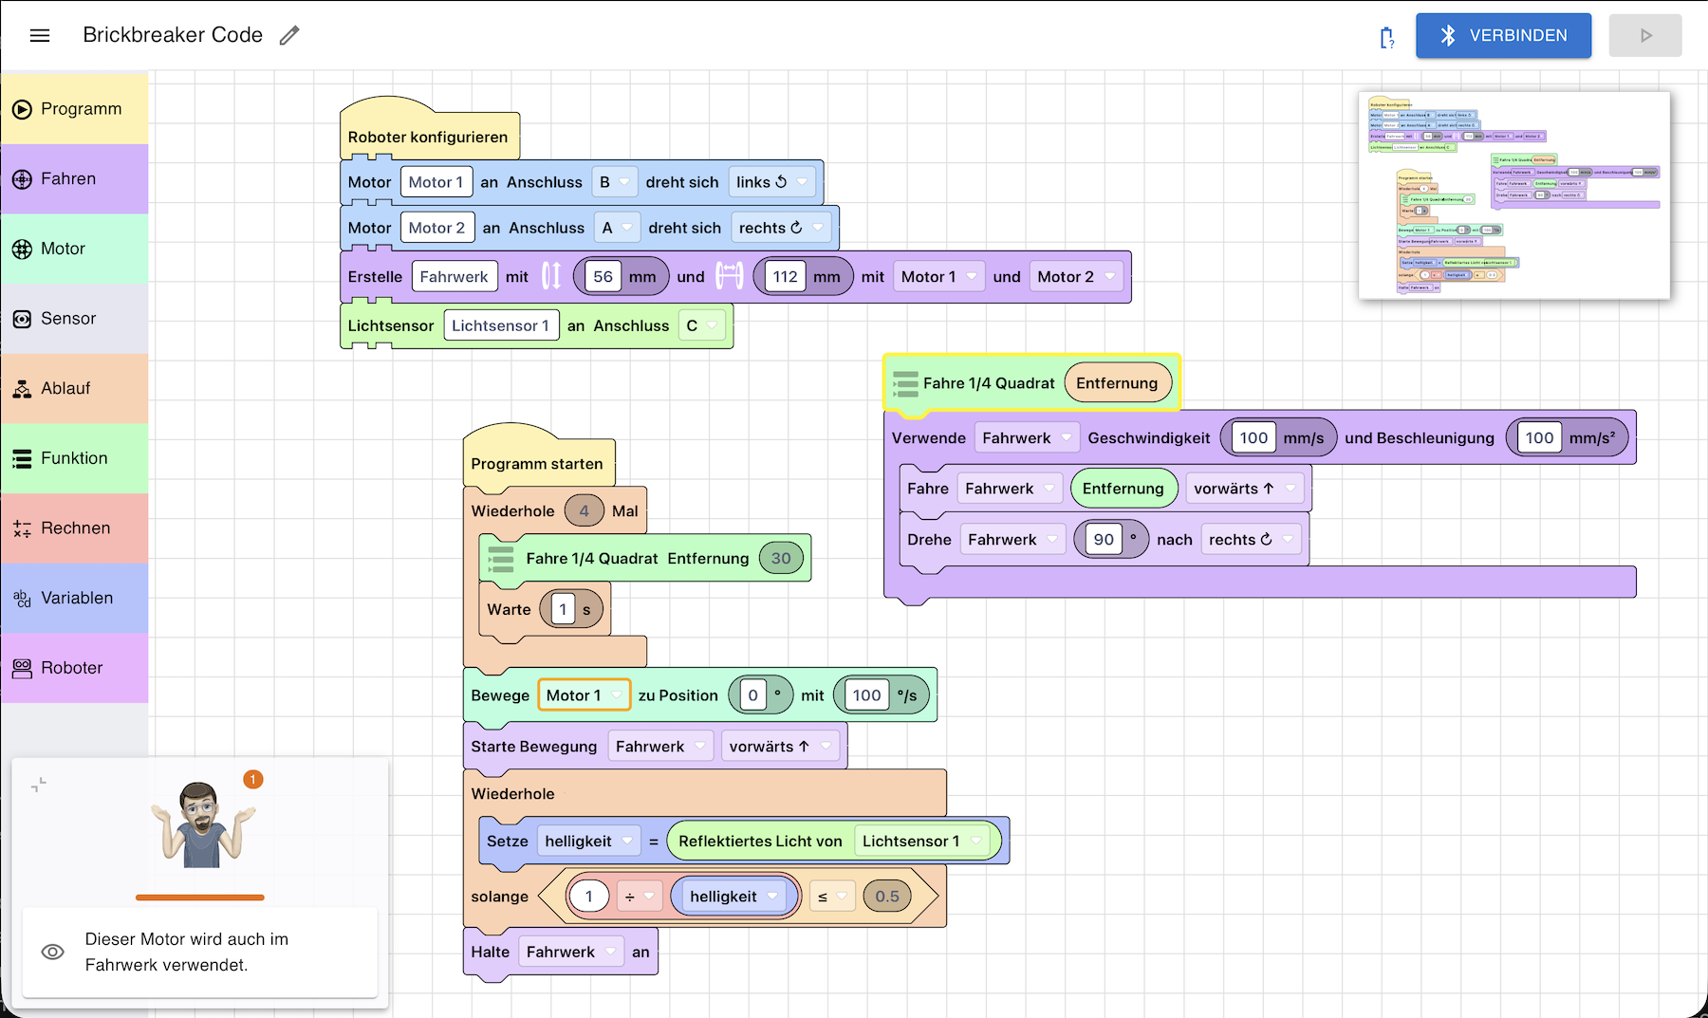
Task: Open the links rotation direction dropdown
Action: pyautogui.click(x=772, y=182)
